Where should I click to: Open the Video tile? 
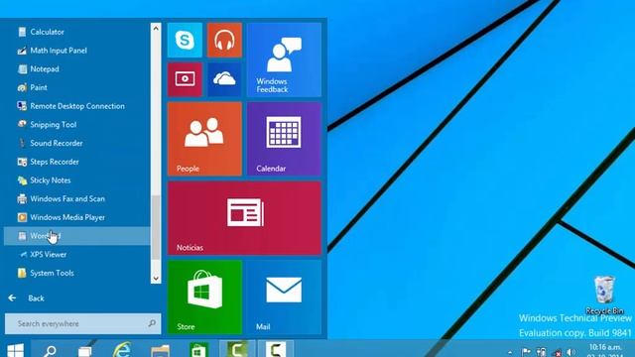(185, 79)
